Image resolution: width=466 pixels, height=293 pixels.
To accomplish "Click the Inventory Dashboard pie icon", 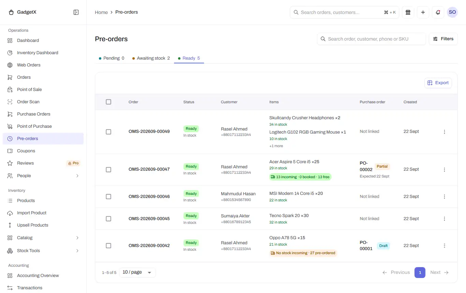I will tap(10, 53).
